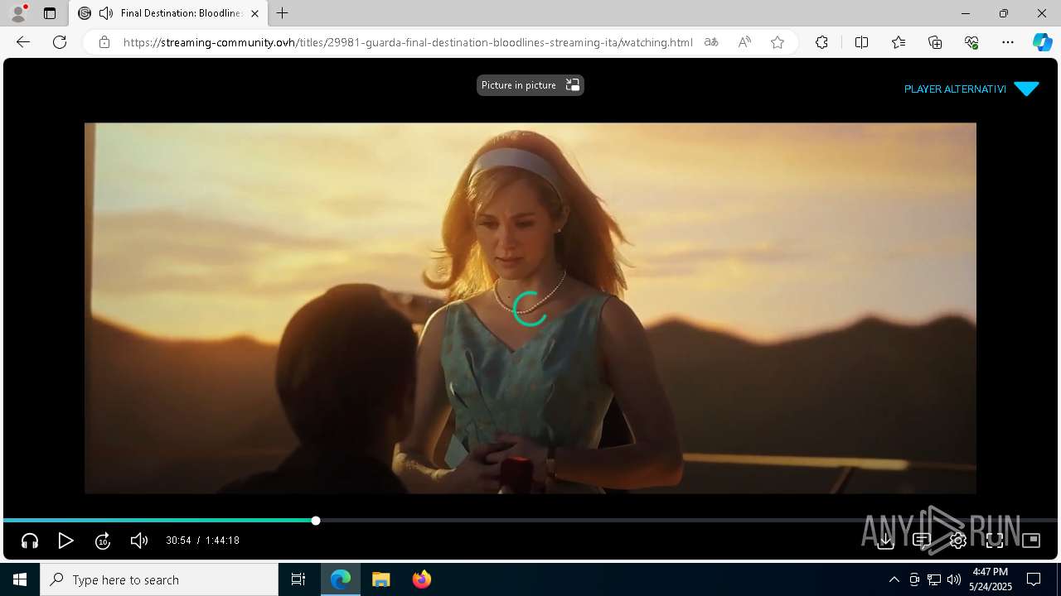1061x596 pixels.
Task: Open network settings tray icon
Action: click(x=934, y=579)
